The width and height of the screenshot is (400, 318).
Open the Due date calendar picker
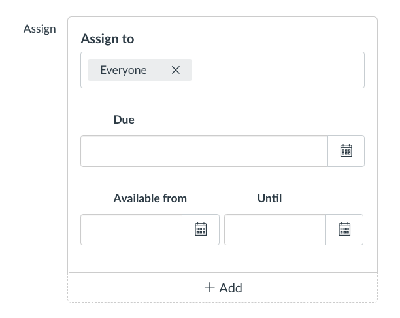(x=346, y=151)
